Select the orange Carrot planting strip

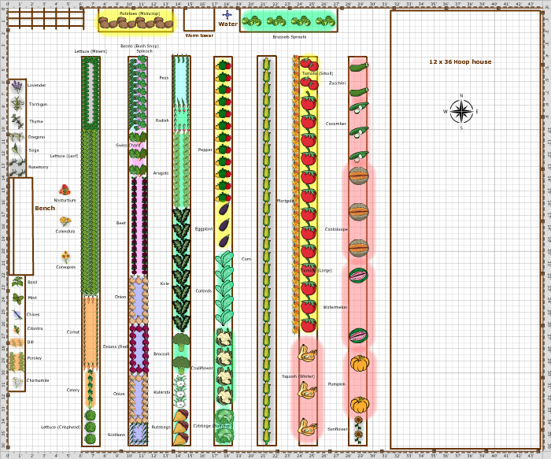pos(91,332)
